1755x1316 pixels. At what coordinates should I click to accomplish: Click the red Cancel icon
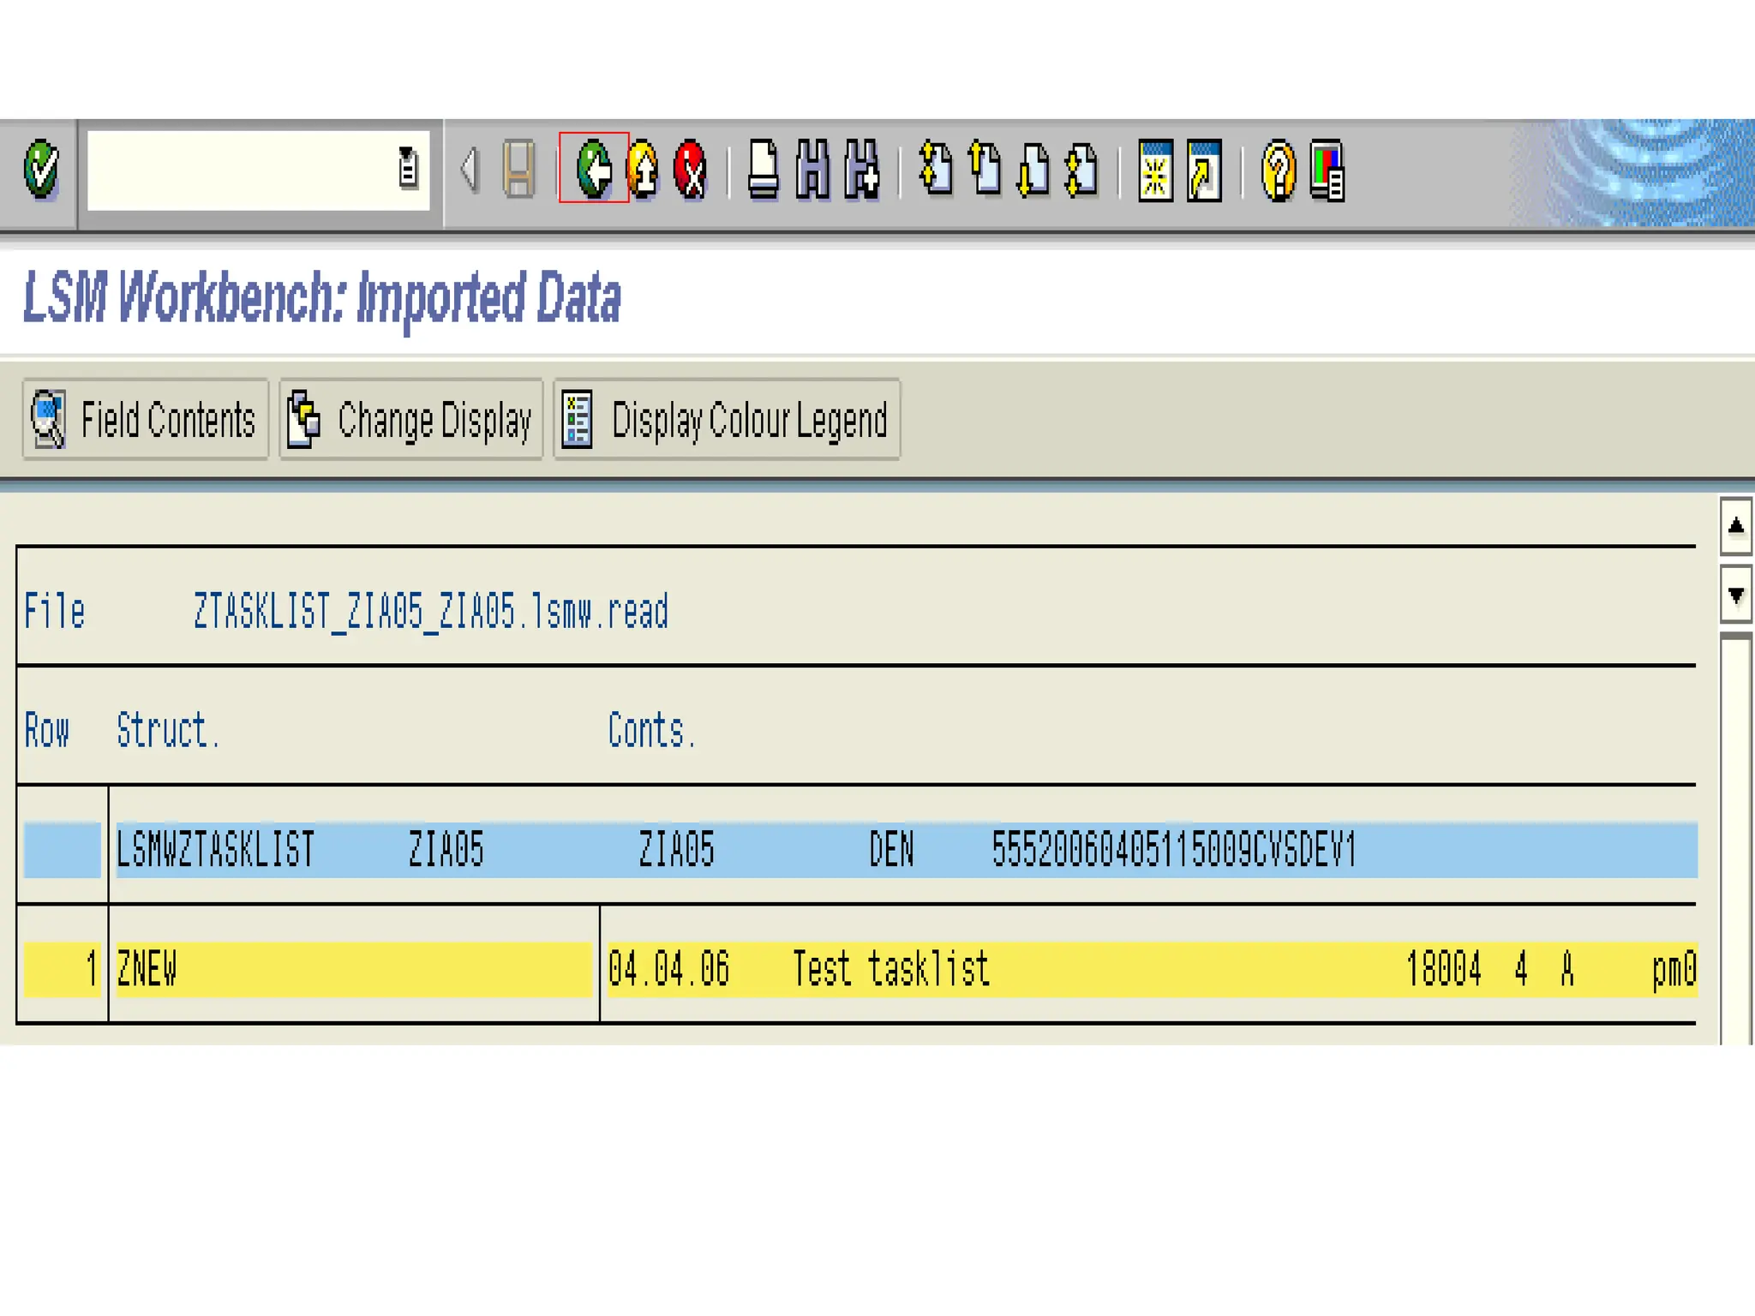(691, 169)
